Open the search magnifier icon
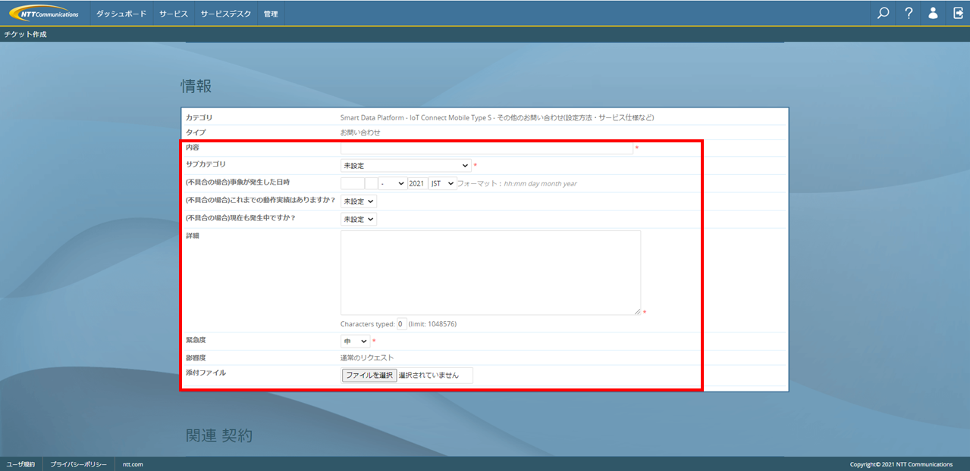Screen dimensions: 970x471 [x=883, y=13]
